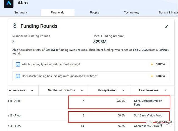178x131 pixels.
Task: Open Money Raised column dropdown arrow
Action: click(x=123, y=91)
